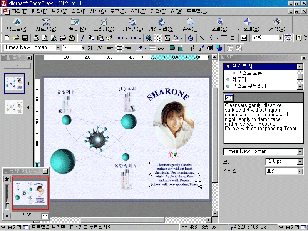Open the toolbar font size dropdown
The height and width of the screenshot is (231, 308).
(83, 48)
